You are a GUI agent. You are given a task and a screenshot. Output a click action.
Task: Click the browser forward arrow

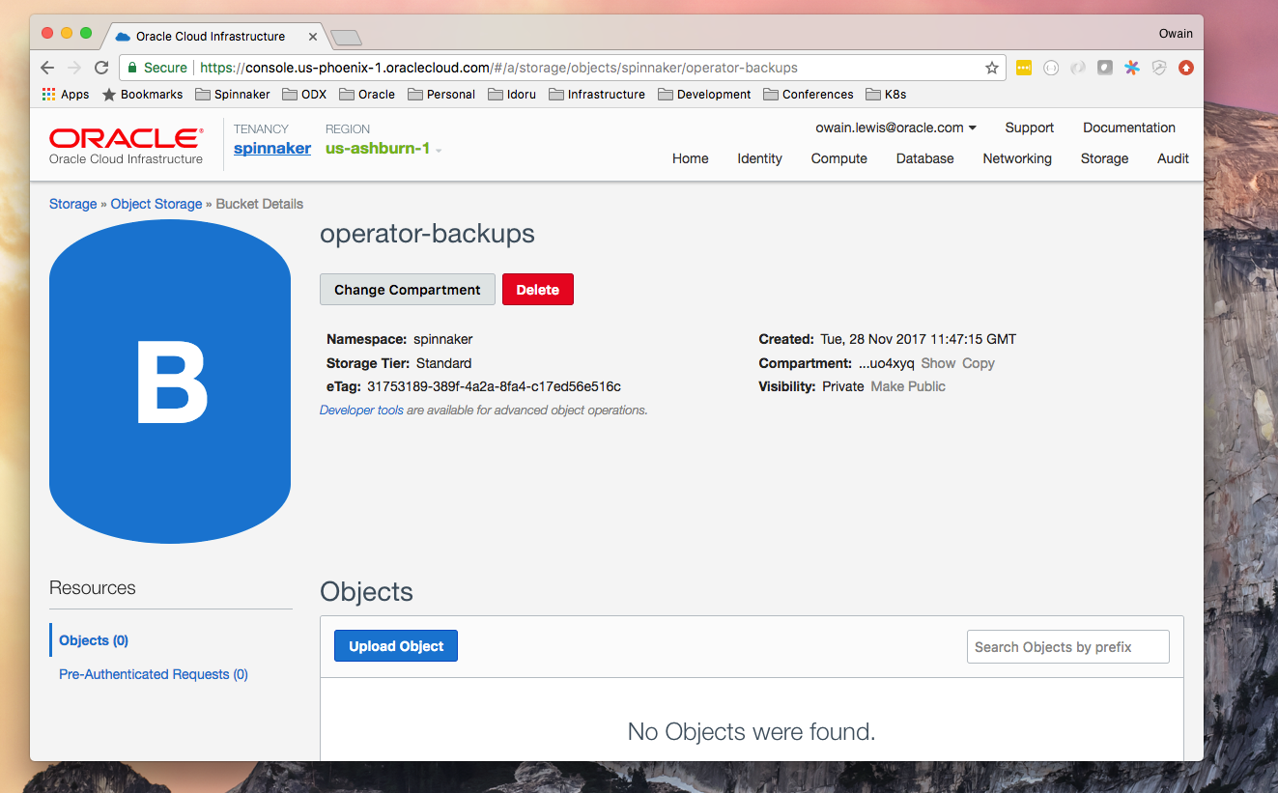pos(74,68)
